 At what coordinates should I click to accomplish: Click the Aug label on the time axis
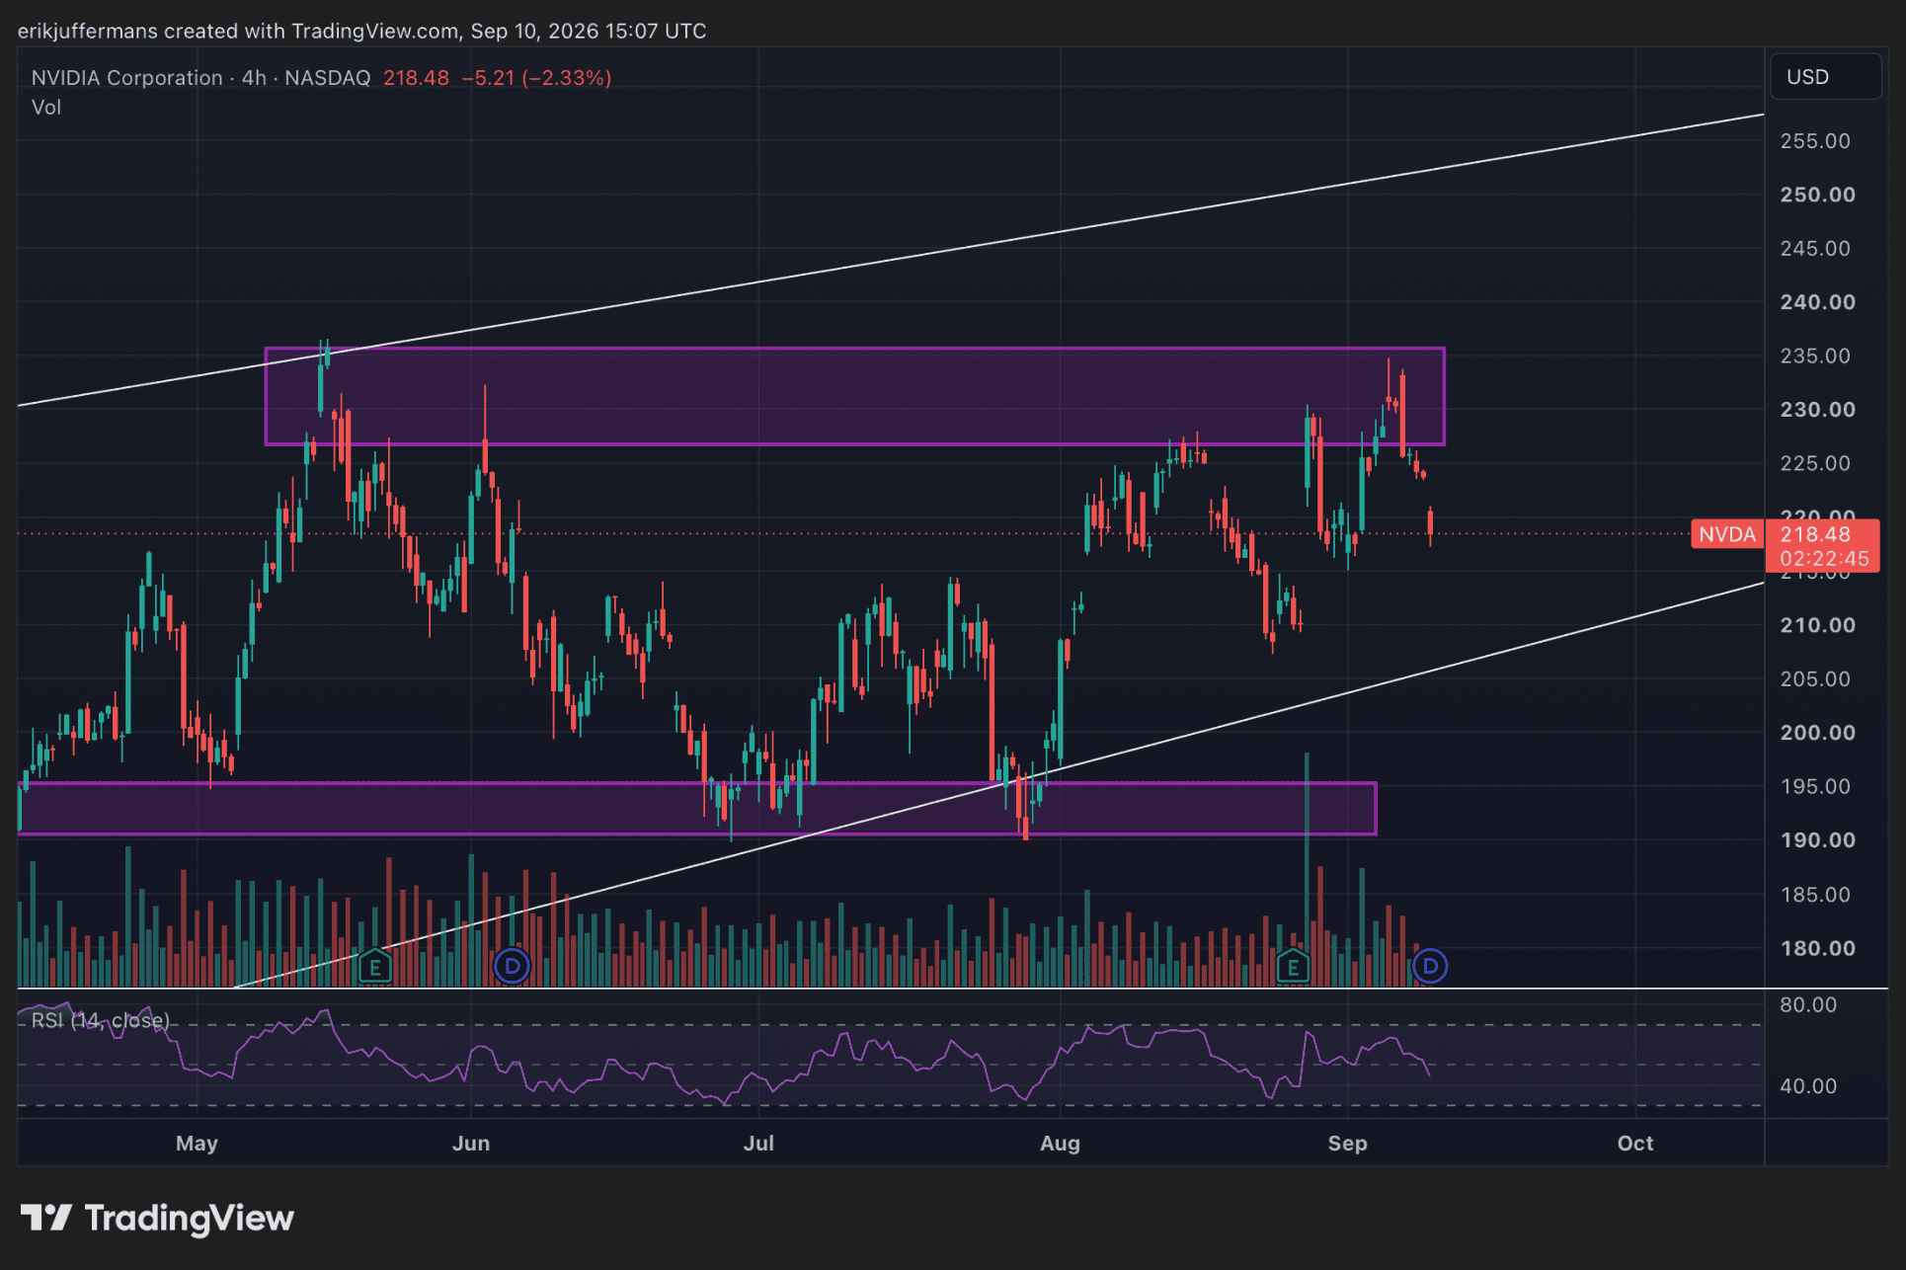point(1060,1144)
